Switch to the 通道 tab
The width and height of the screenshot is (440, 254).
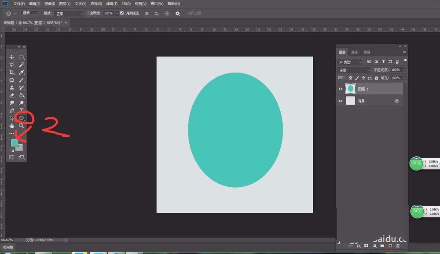[355, 52]
